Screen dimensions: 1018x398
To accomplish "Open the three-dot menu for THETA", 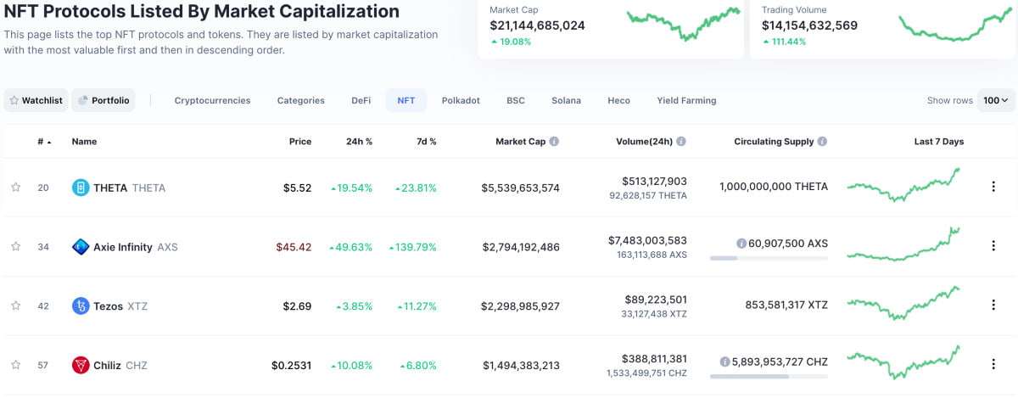I will (993, 187).
